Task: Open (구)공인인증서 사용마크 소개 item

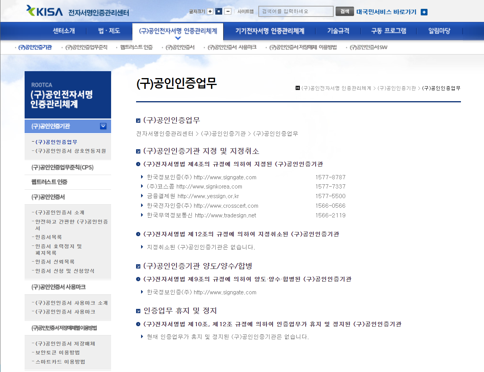Action: point(72,303)
